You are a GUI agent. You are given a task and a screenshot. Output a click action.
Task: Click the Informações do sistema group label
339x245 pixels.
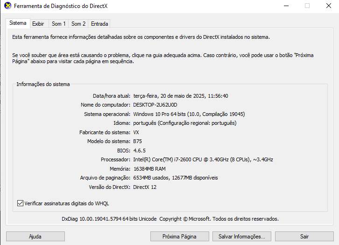[43, 84]
